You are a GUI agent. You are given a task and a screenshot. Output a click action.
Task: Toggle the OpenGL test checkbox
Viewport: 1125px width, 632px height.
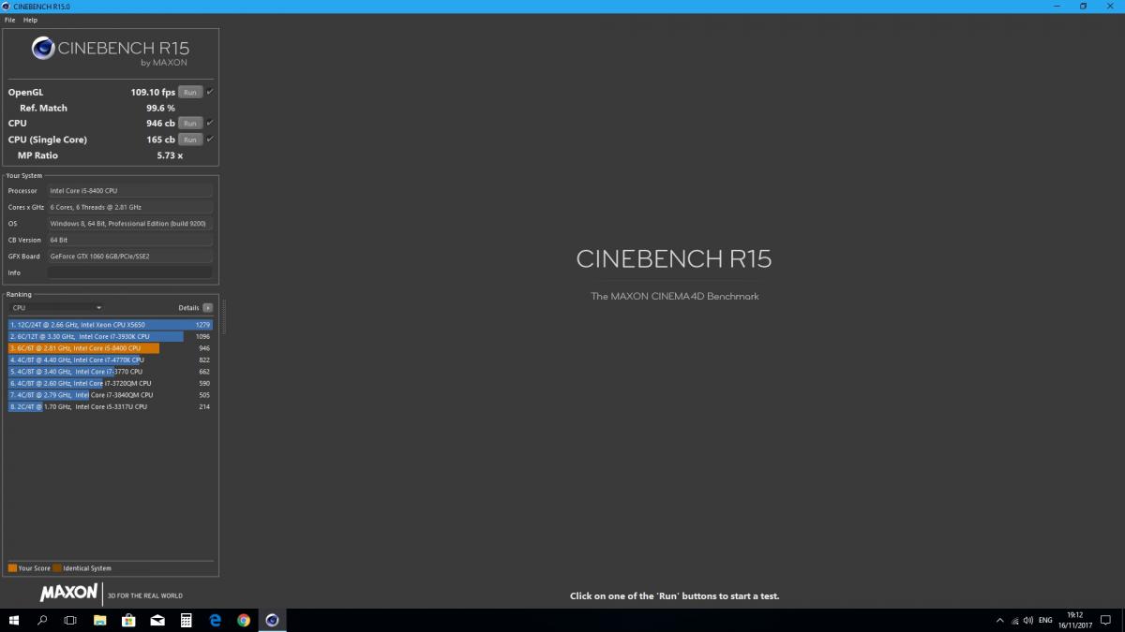click(x=210, y=92)
